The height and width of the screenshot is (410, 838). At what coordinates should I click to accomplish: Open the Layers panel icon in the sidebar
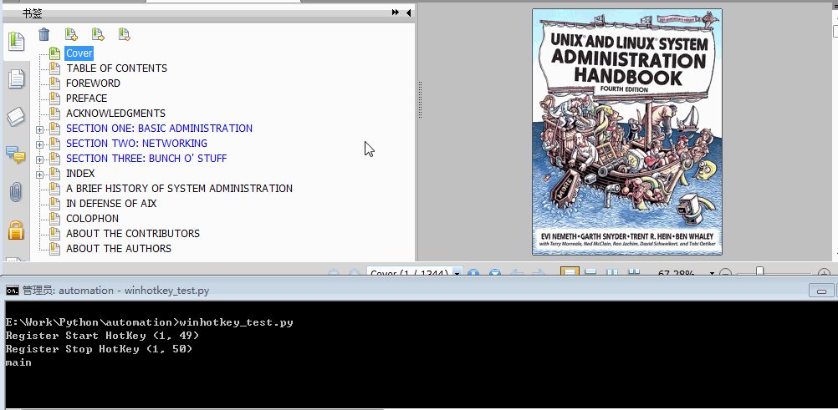pyautogui.click(x=16, y=116)
